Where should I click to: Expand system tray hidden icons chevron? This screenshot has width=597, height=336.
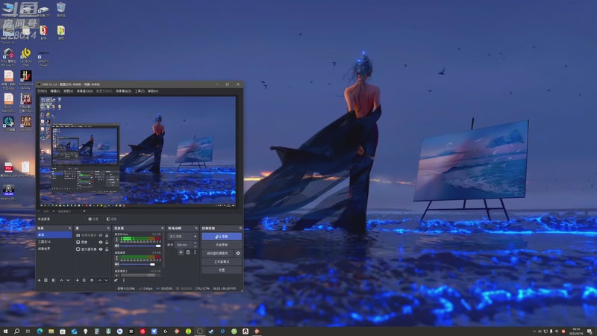tap(534, 332)
